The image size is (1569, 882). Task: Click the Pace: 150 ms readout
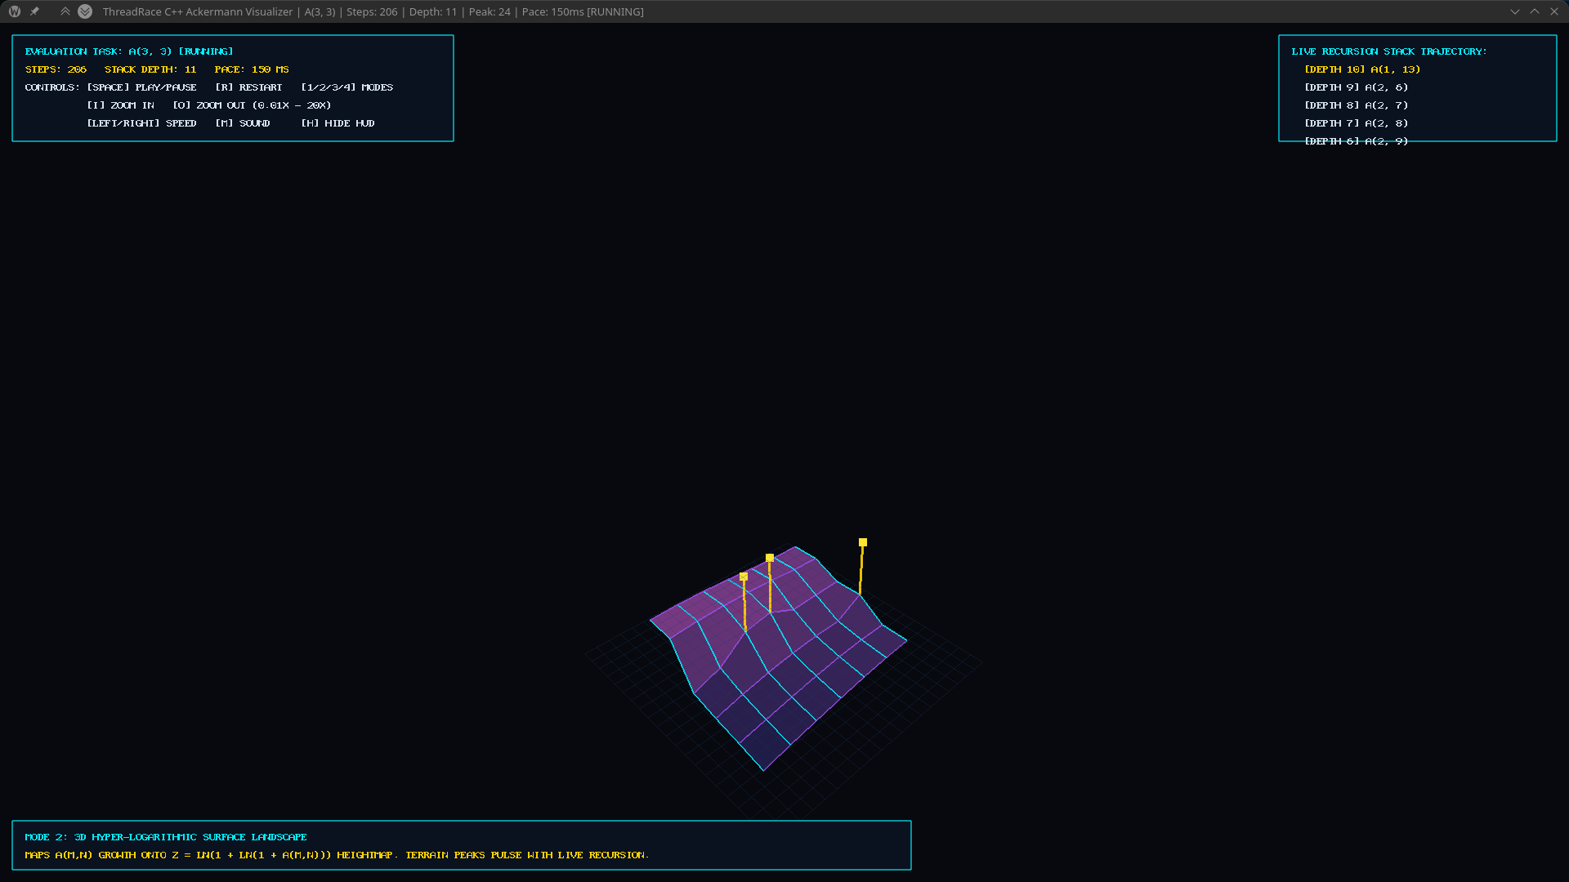tap(252, 69)
